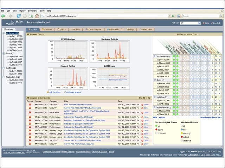Click the Help icon in the dashboard header
This screenshot has height=168, width=225.
point(204,23)
